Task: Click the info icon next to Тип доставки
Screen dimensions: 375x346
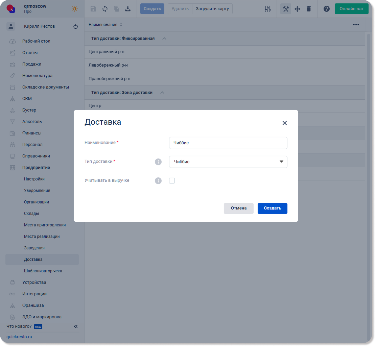Action: click(158, 162)
